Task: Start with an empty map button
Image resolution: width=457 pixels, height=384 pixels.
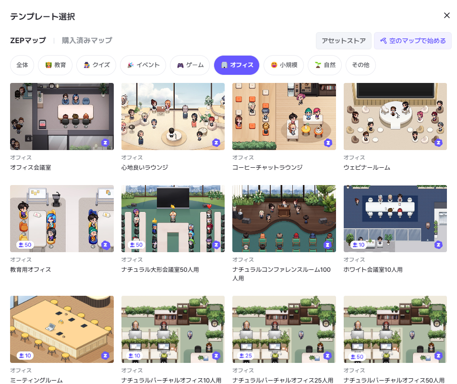Action: [413, 41]
